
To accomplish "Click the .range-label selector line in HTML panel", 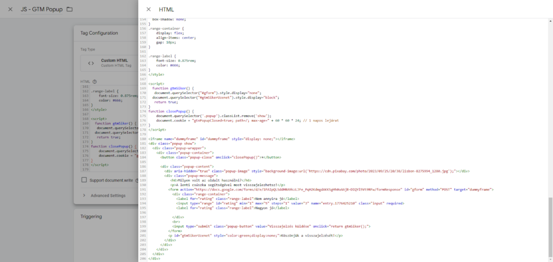I will tap(162, 56).
